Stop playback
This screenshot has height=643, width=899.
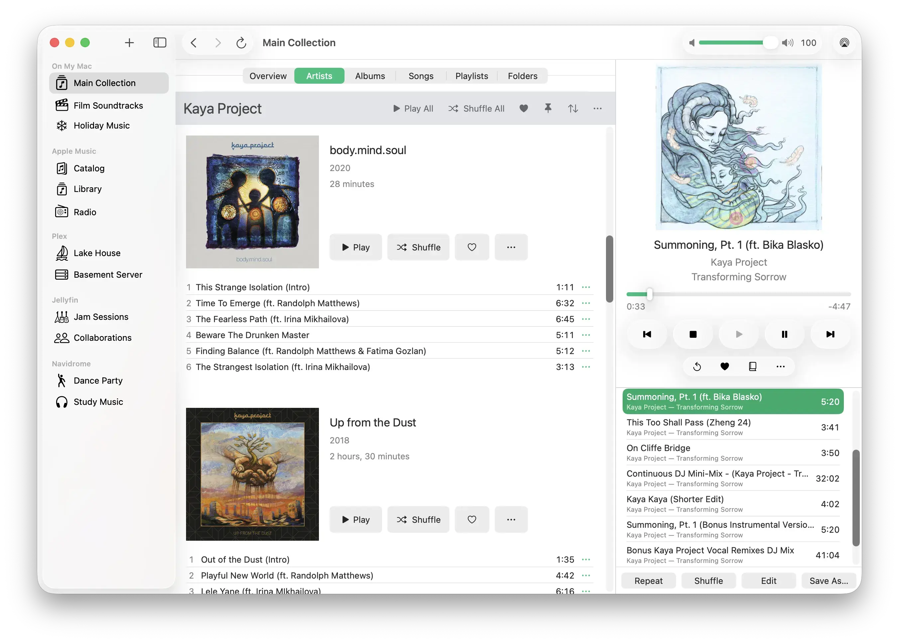click(693, 334)
